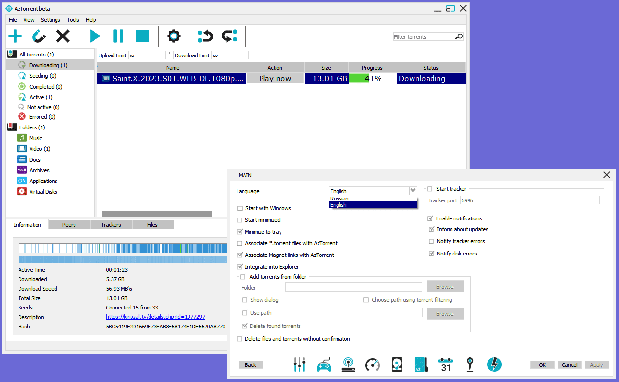Select Archives folder in sidebar

click(x=39, y=170)
